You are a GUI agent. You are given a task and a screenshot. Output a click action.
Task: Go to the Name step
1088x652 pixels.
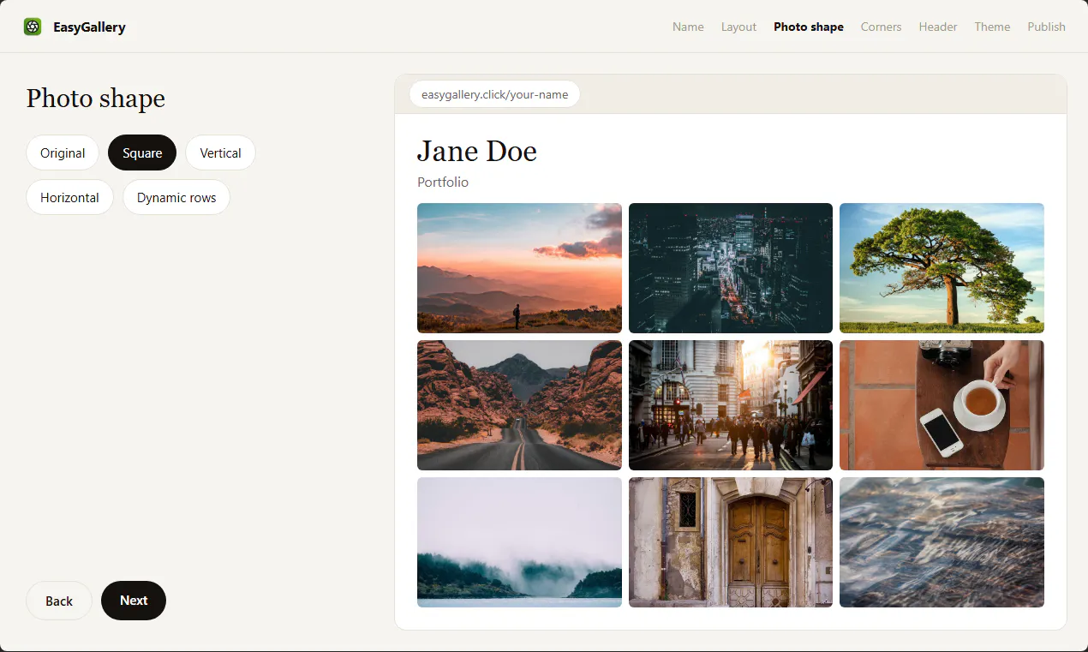pyautogui.click(x=688, y=27)
